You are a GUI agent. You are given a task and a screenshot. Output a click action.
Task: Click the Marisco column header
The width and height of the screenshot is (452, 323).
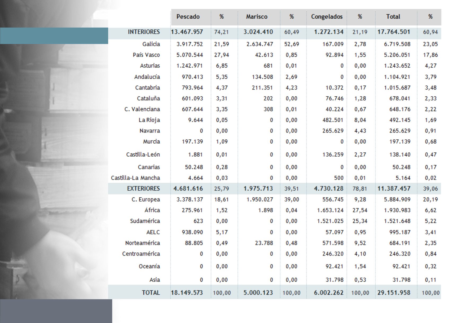[257, 17]
